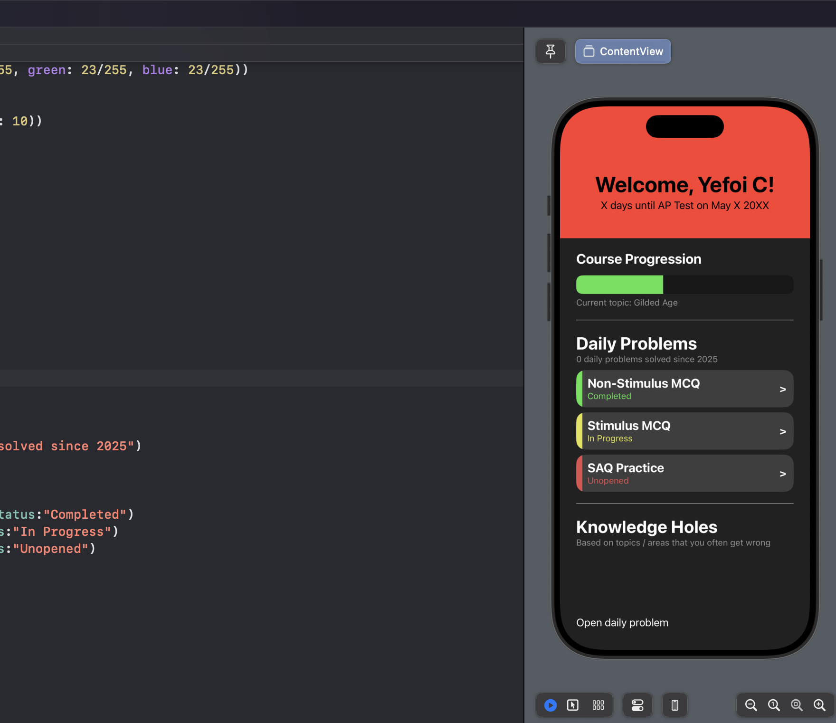Screen dimensions: 836x723
Task: Click the green Course Progression bar
Action: point(619,285)
